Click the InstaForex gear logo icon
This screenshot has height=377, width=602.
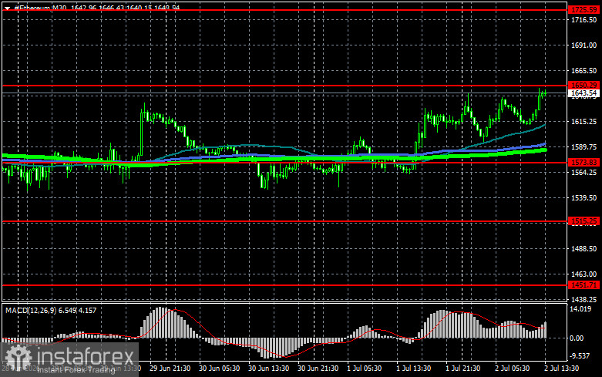click(x=18, y=358)
